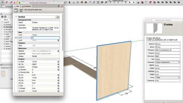Select the Z_Scaler layer row

(7, 49)
